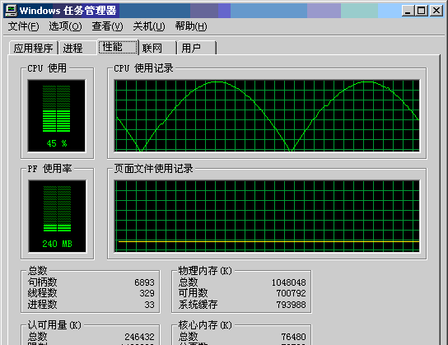The height and width of the screenshot is (345, 448).
Task: Close the Task Manager window
Action: click(436, 11)
